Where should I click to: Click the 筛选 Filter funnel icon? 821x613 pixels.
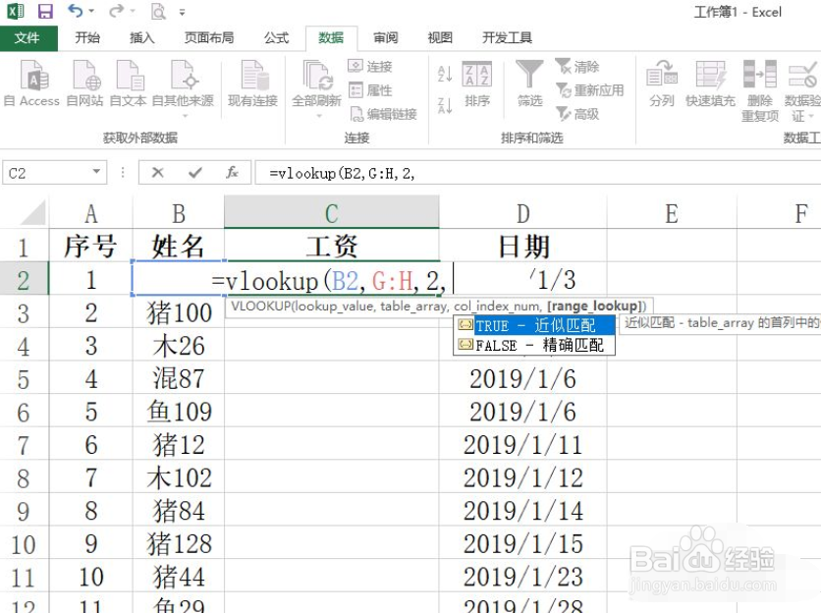pyautogui.click(x=529, y=84)
